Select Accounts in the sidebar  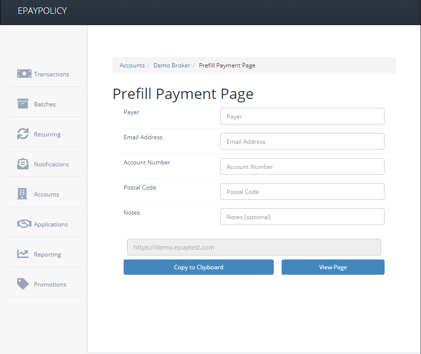[45, 194]
